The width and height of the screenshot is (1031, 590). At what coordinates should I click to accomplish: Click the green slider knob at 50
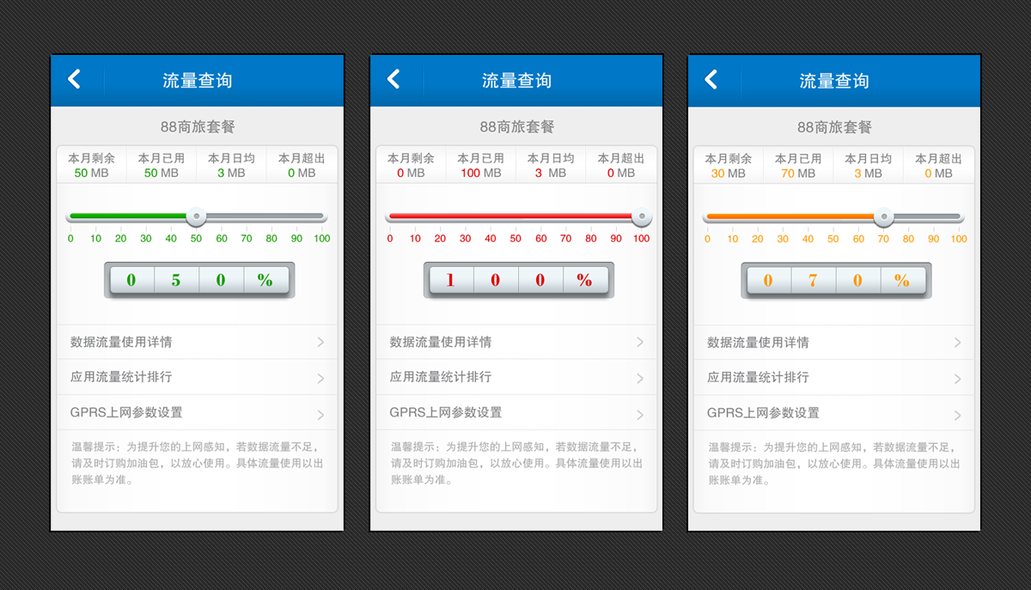tap(196, 216)
